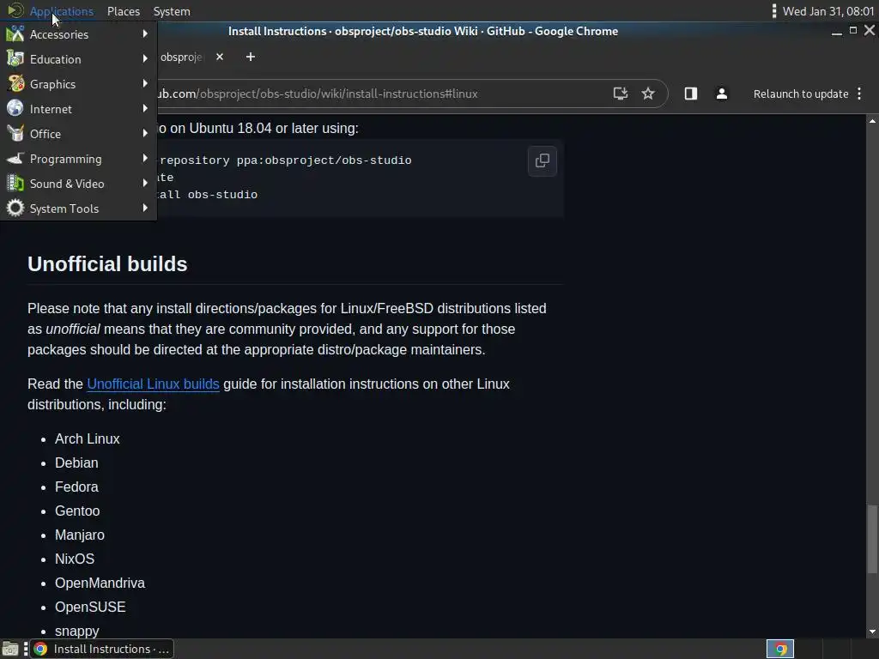Image resolution: width=879 pixels, height=659 pixels.
Task: Click the Applications menu logo icon
Action: (15, 10)
